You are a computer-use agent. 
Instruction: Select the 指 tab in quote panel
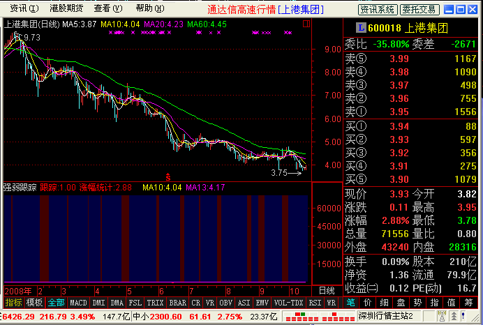[x=434, y=303]
